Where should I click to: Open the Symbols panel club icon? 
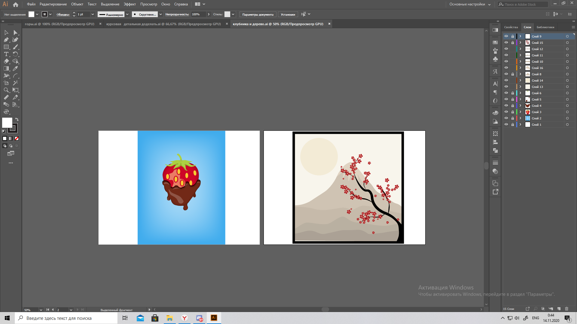(495, 59)
